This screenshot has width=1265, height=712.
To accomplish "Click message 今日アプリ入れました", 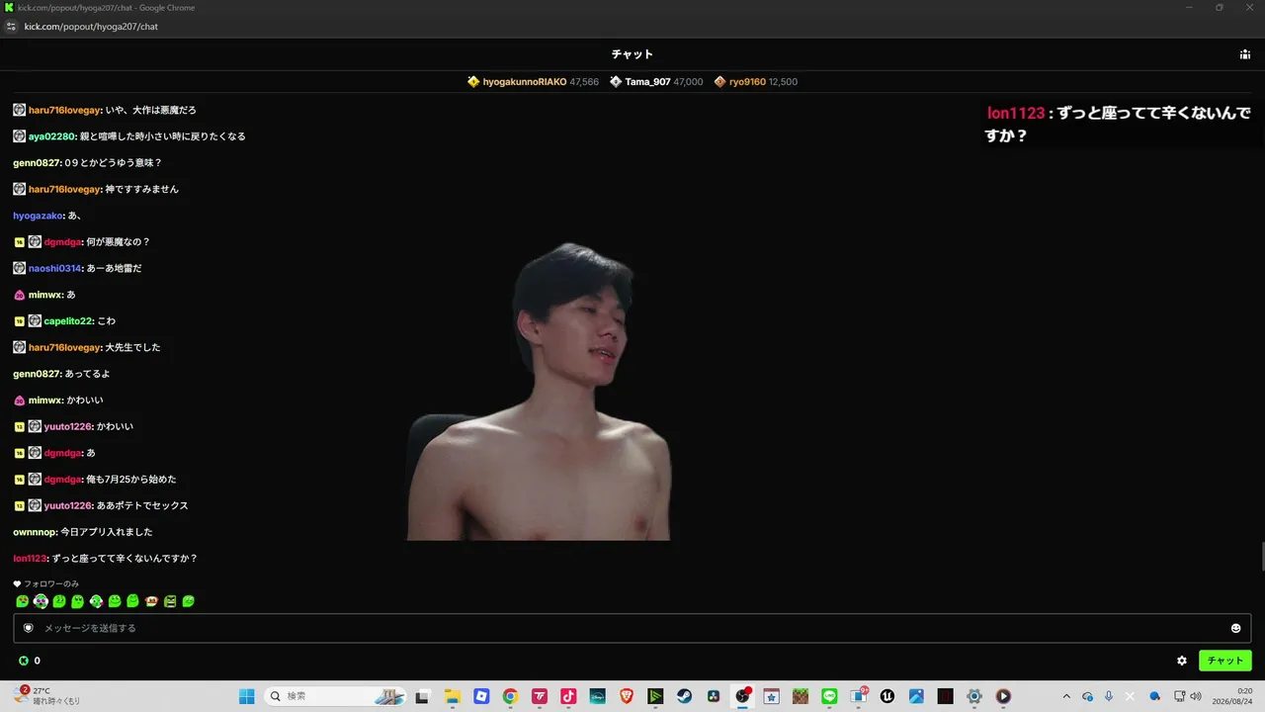I will click(106, 532).
